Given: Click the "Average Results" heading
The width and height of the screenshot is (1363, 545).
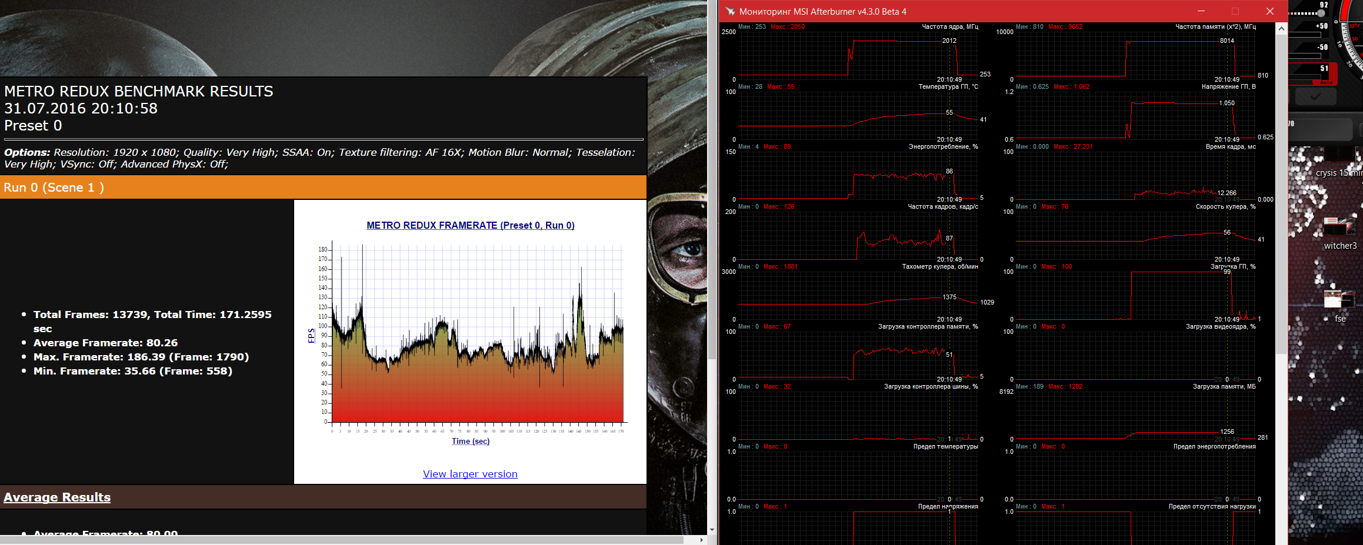Looking at the screenshot, I should pyautogui.click(x=57, y=497).
